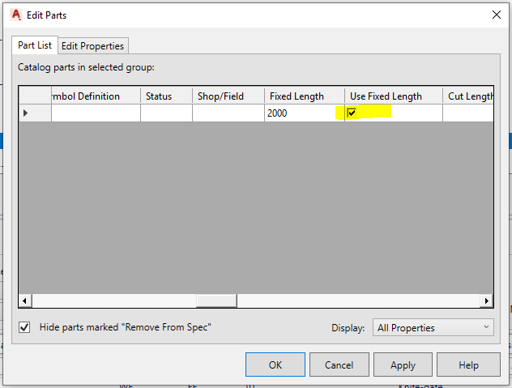512x388 pixels.
Task: Click the Symbol Definition column header
Action: click(96, 96)
